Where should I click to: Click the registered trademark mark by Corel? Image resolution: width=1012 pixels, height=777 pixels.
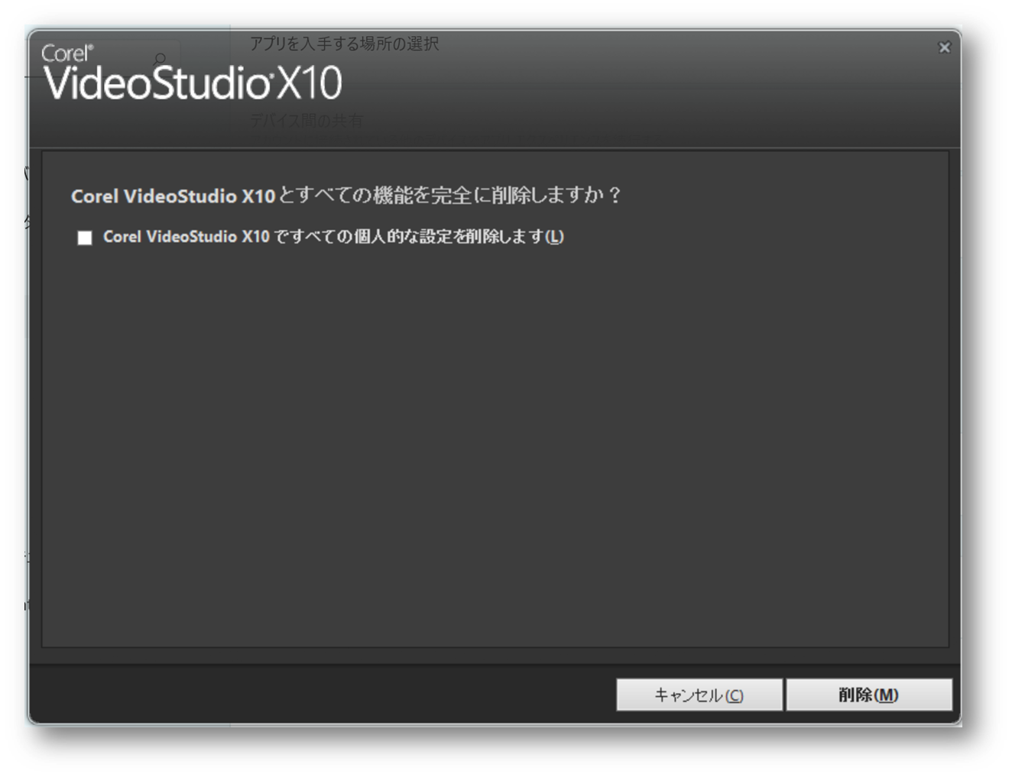pos(90,48)
